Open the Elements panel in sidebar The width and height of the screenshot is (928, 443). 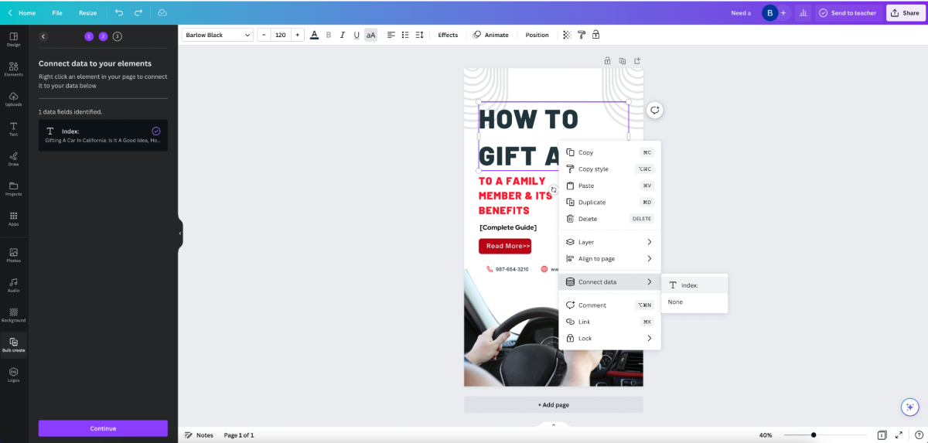pos(13,69)
